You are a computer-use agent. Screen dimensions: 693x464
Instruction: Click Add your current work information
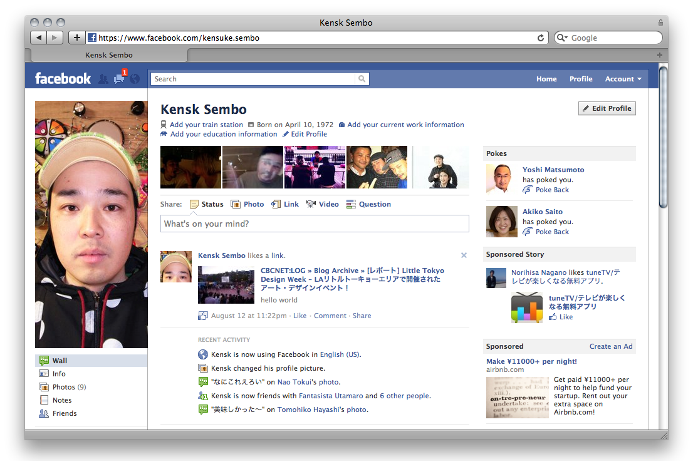[405, 125]
